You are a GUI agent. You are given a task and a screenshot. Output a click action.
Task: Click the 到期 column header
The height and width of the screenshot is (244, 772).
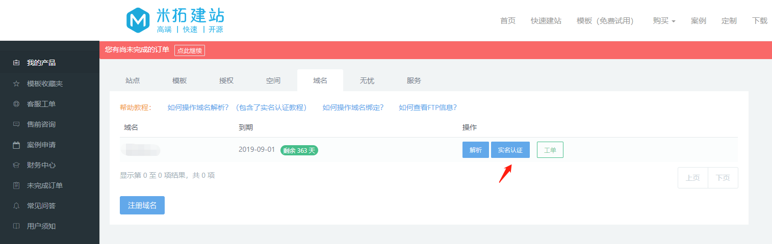click(246, 127)
